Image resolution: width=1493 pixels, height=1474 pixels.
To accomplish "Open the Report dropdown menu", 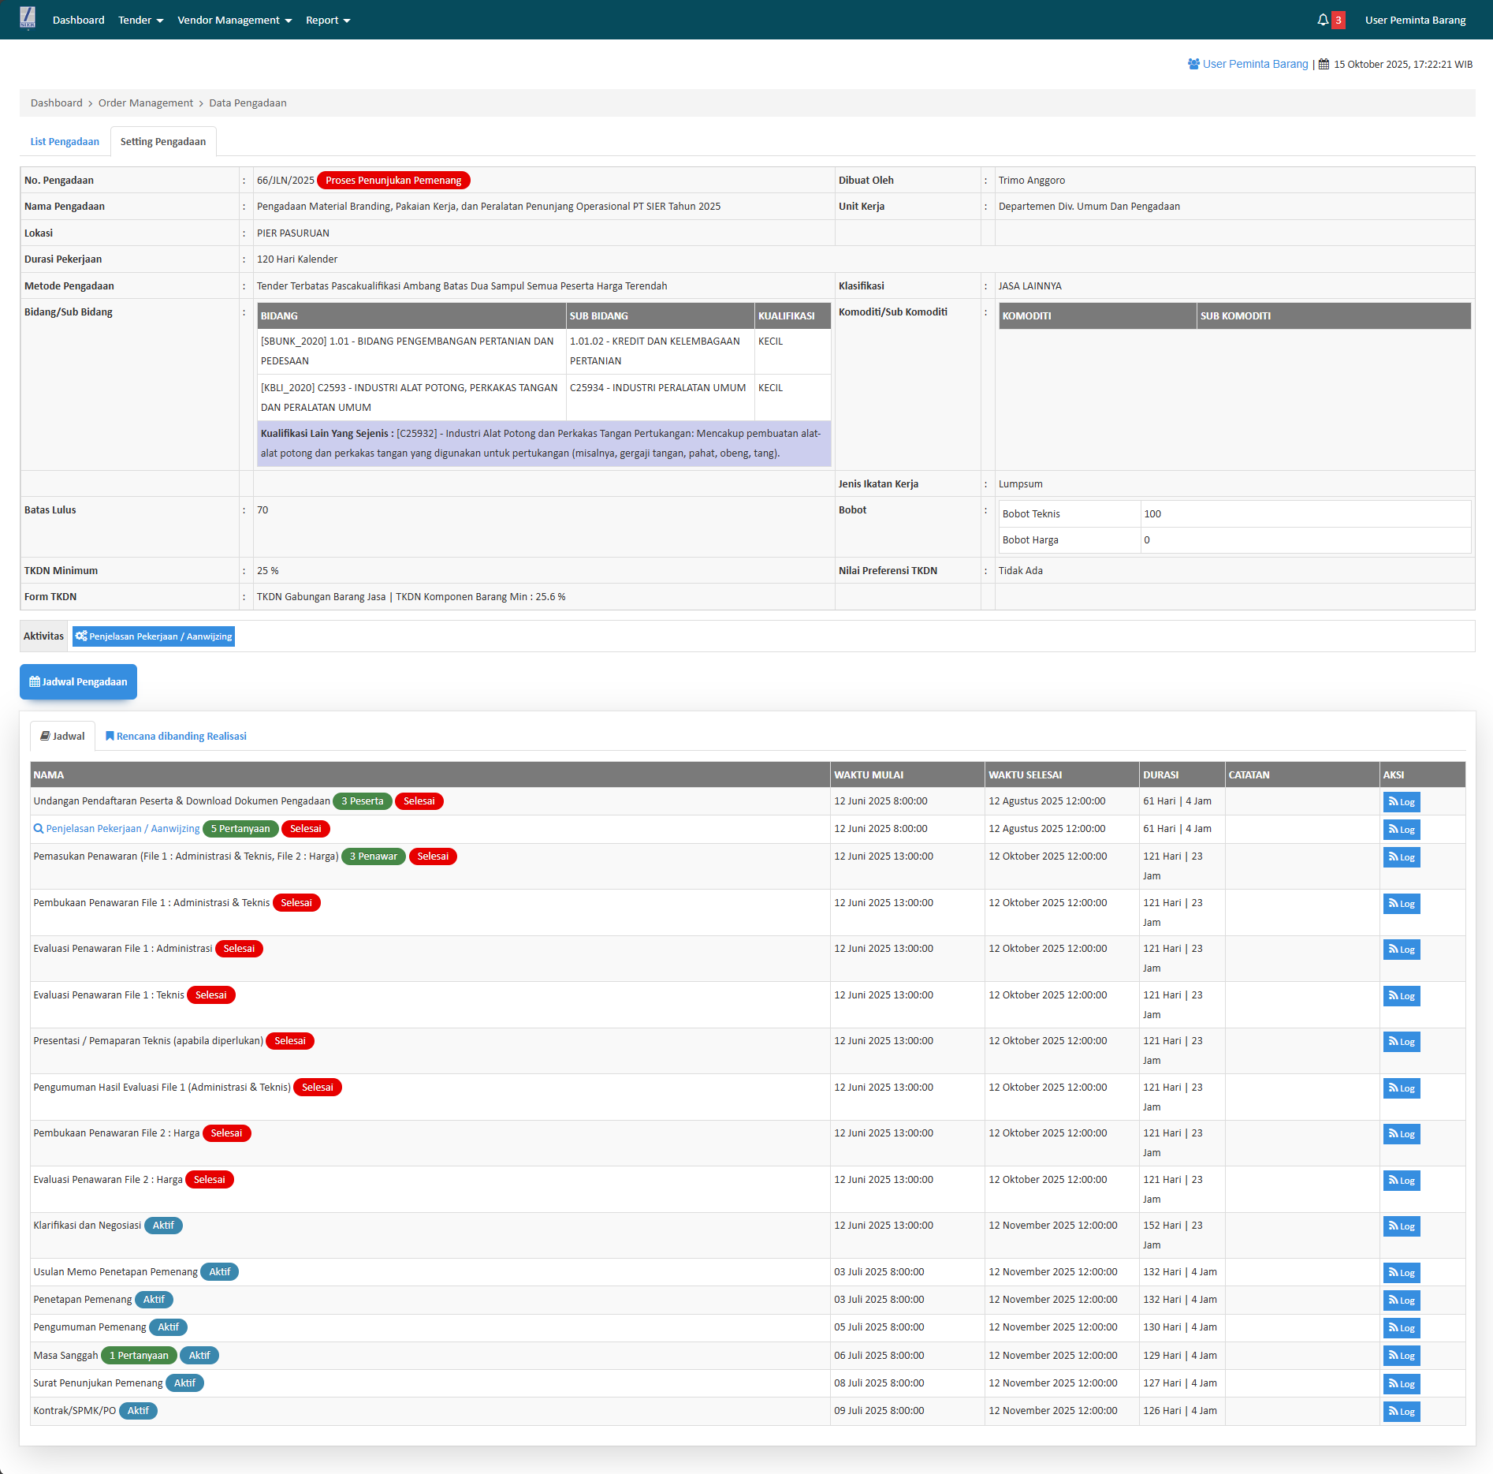I will coord(327,20).
